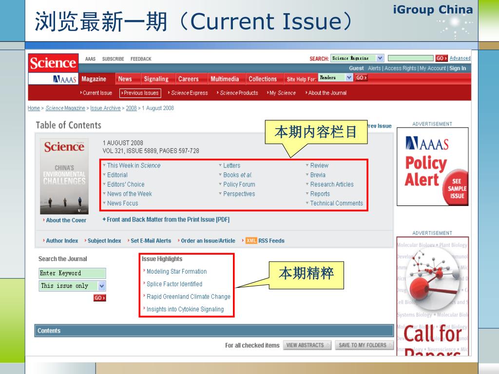The image size is (499, 374).
Task: Jump to the Letters section
Action: point(231,166)
